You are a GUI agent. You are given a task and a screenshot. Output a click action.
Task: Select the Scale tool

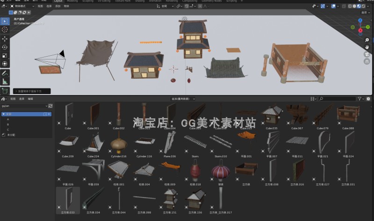click(5, 55)
